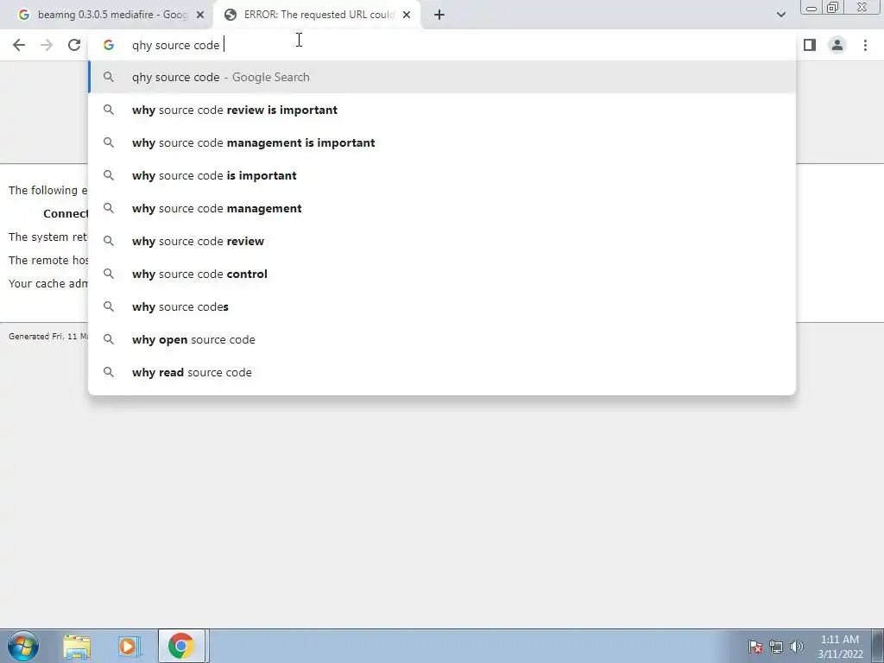Select suggestion 'why source codes'
884x663 pixels.
tap(442, 306)
